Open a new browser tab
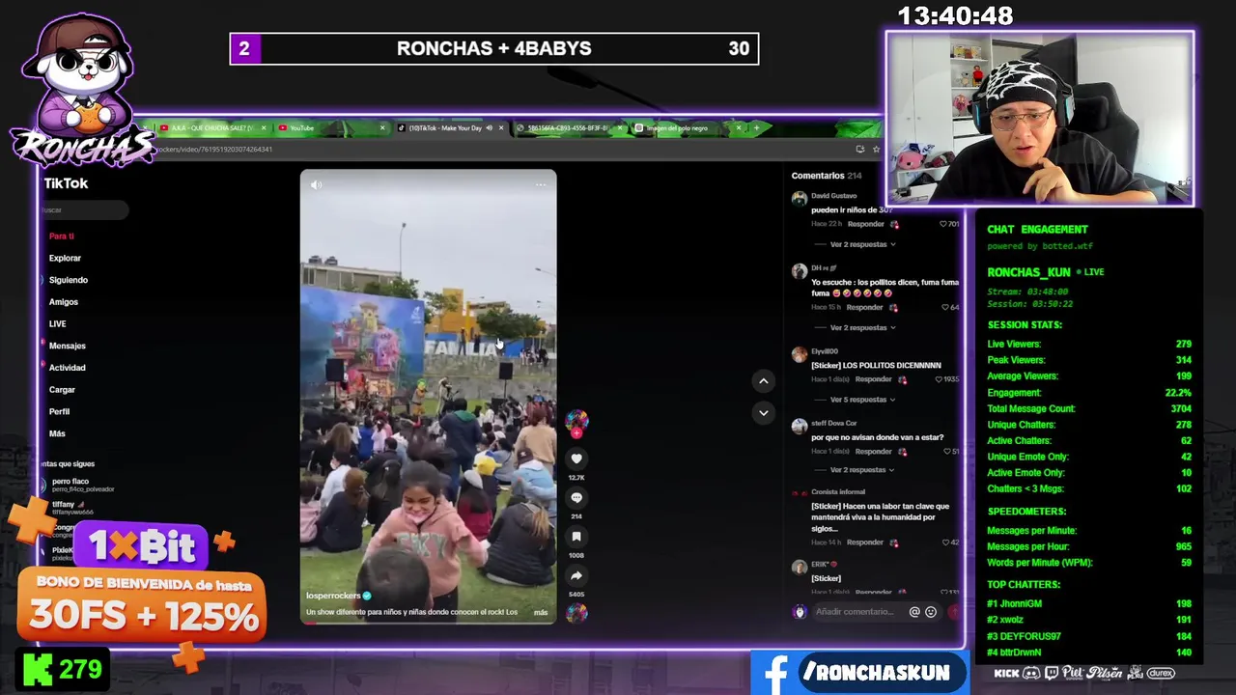The image size is (1236, 695). pos(756,128)
